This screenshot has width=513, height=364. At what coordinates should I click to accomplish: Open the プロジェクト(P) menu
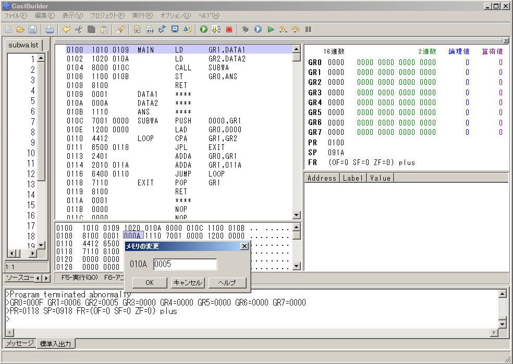107,16
